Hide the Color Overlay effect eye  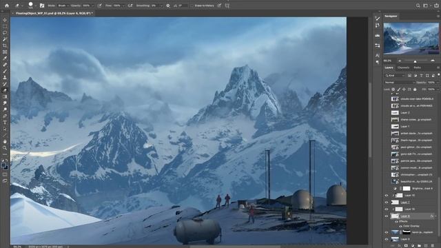pyautogui.click(x=400, y=226)
